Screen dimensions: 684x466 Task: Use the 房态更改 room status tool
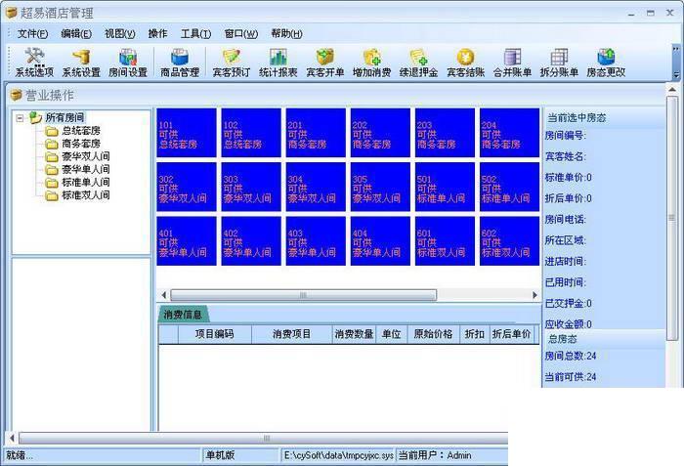(x=606, y=63)
